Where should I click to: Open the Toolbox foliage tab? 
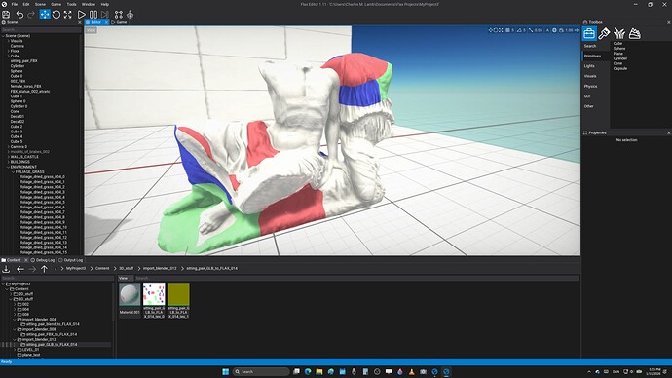tap(618, 33)
